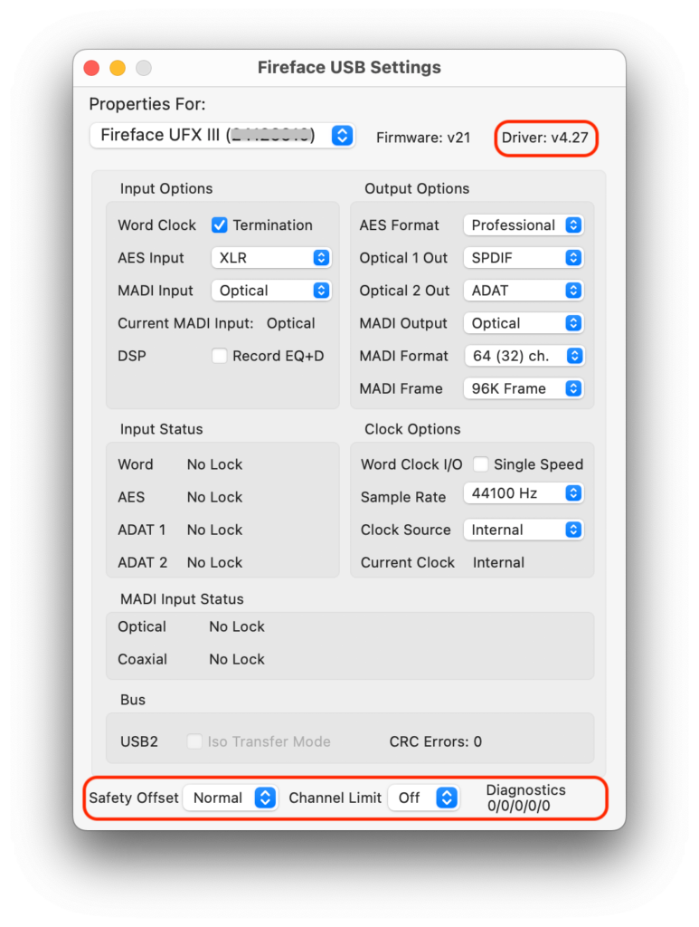Minimize window with the yellow button
699x927 pixels.
click(x=118, y=68)
